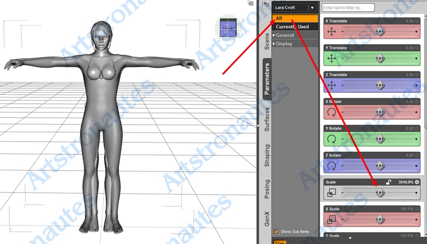Screen dimensions: 427x244
Task: Open the X Scale settings gear
Action: [417, 209]
